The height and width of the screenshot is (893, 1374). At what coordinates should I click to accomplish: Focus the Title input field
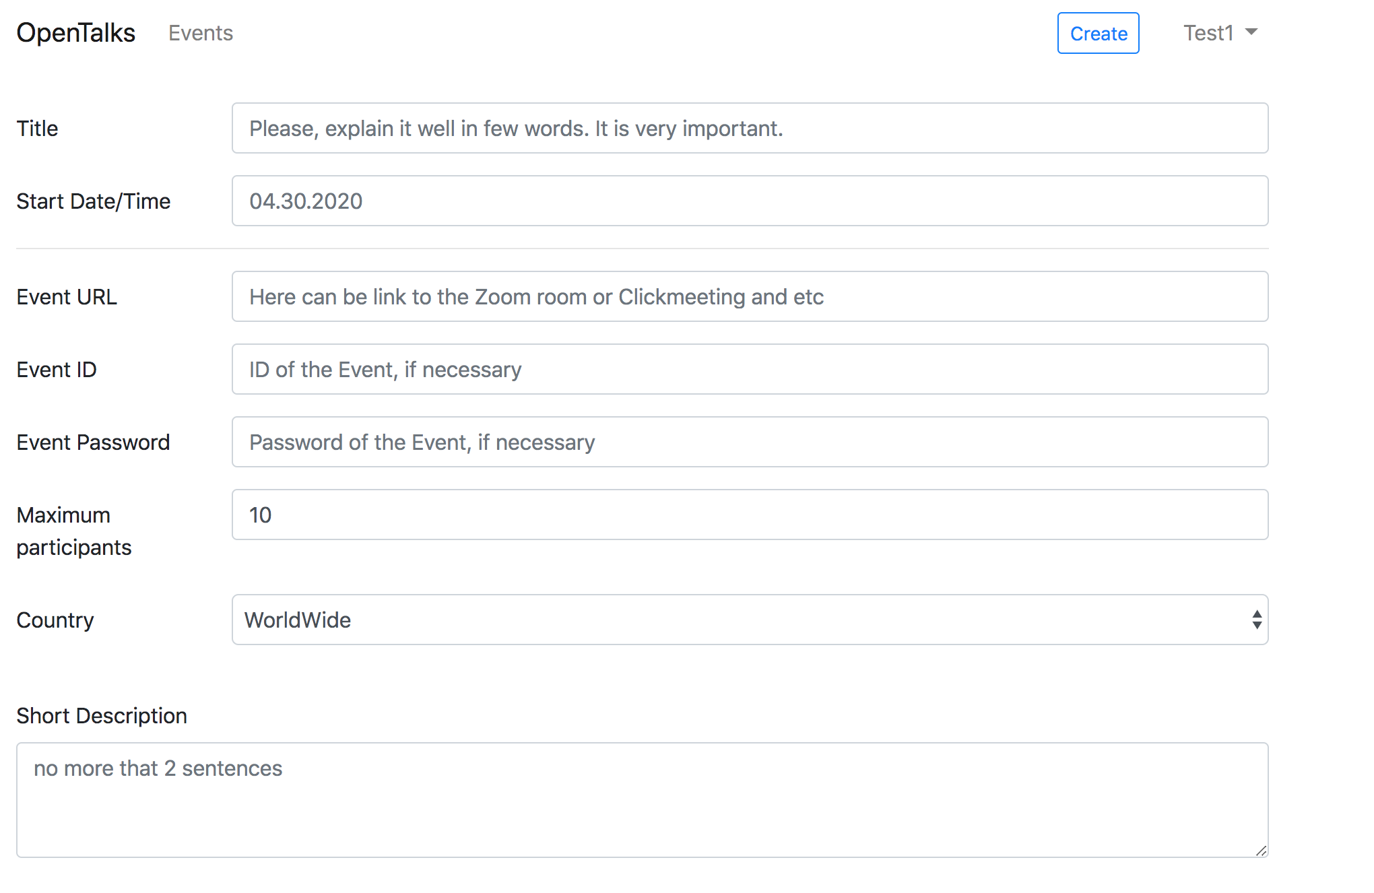tap(750, 128)
